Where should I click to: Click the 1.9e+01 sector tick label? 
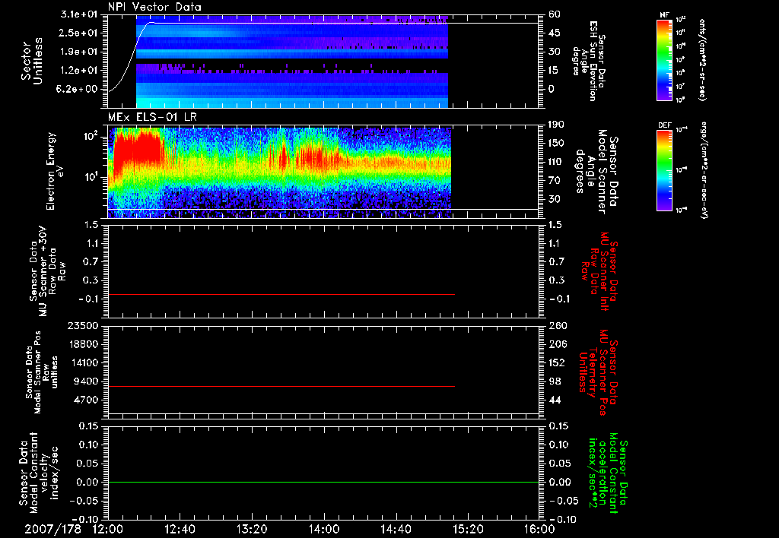pos(78,52)
